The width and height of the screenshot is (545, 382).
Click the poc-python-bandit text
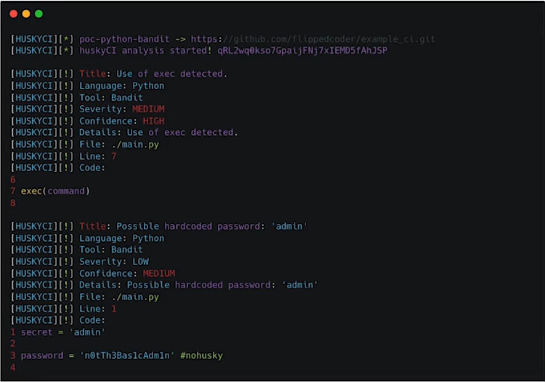point(124,39)
